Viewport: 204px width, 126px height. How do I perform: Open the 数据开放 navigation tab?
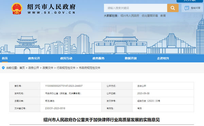[x=131, y=58]
